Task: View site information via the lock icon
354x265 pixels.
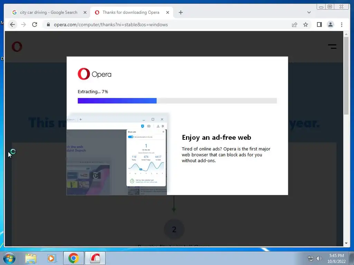Action: [x=48, y=24]
